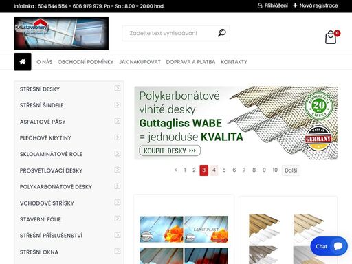Open Jak nakupovat menu item
This screenshot has width=352, height=264.
pos(140,62)
